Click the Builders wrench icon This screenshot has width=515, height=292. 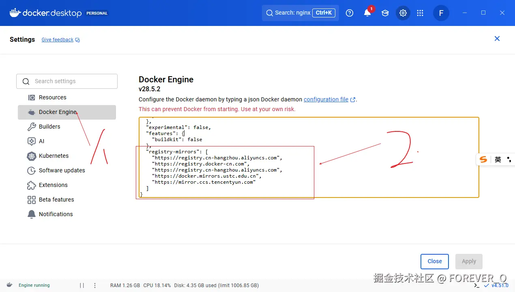32,127
